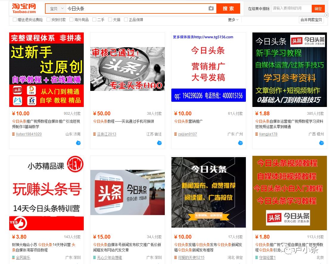Tick 赠送退货运费险 checkbox
Screen dimensions: 329x264
pyautogui.click(x=15, y=19)
